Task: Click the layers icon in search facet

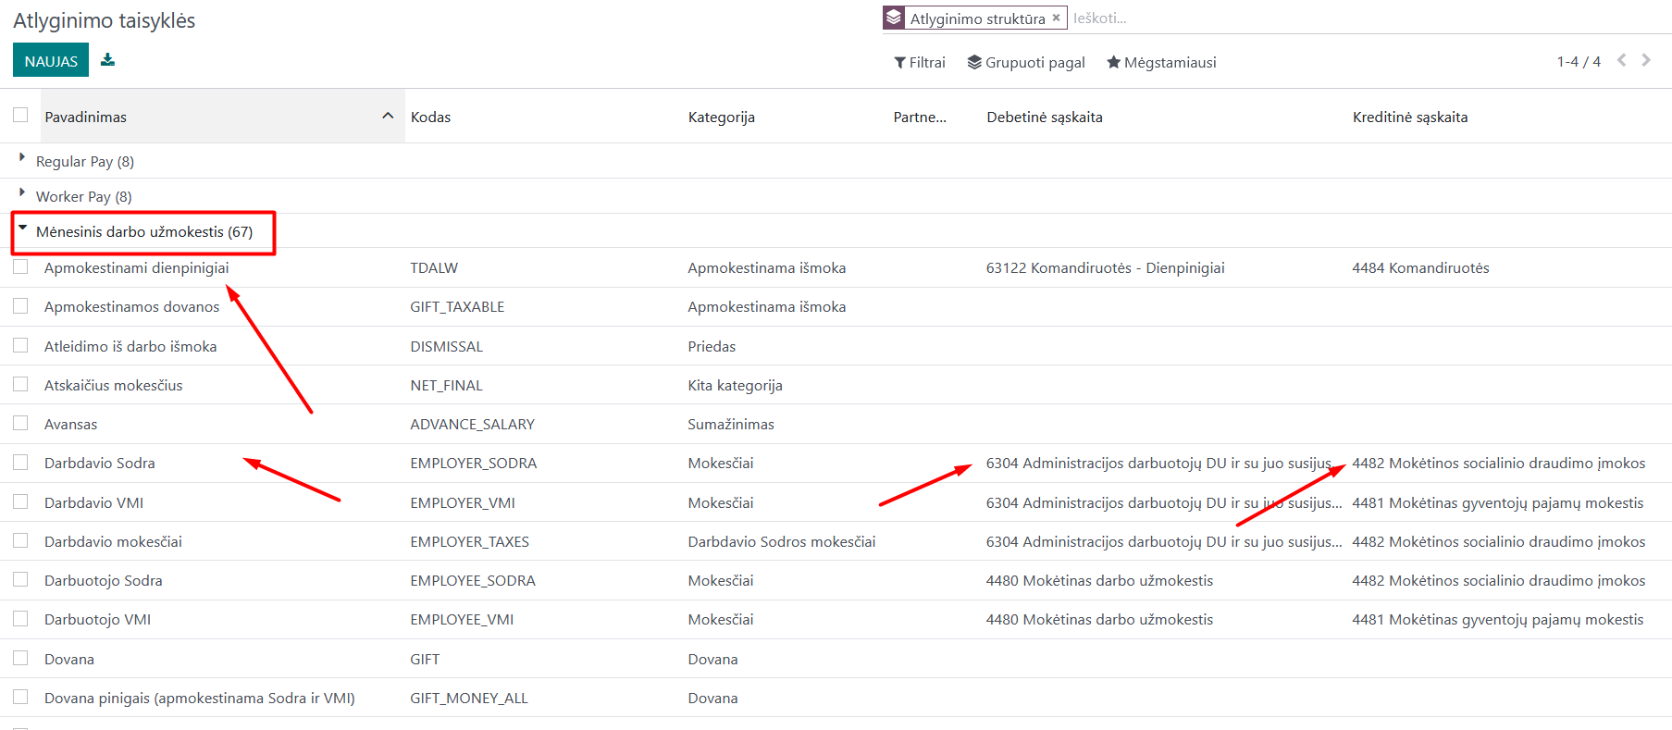Action: coord(893,18)
